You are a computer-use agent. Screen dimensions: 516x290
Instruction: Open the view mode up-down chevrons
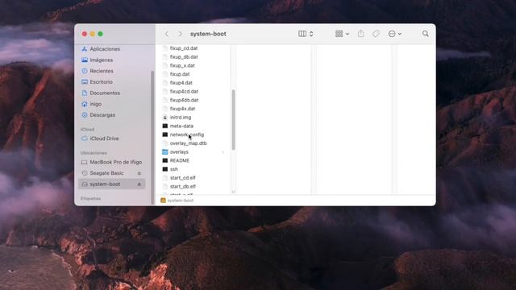(x=311, y=34)
